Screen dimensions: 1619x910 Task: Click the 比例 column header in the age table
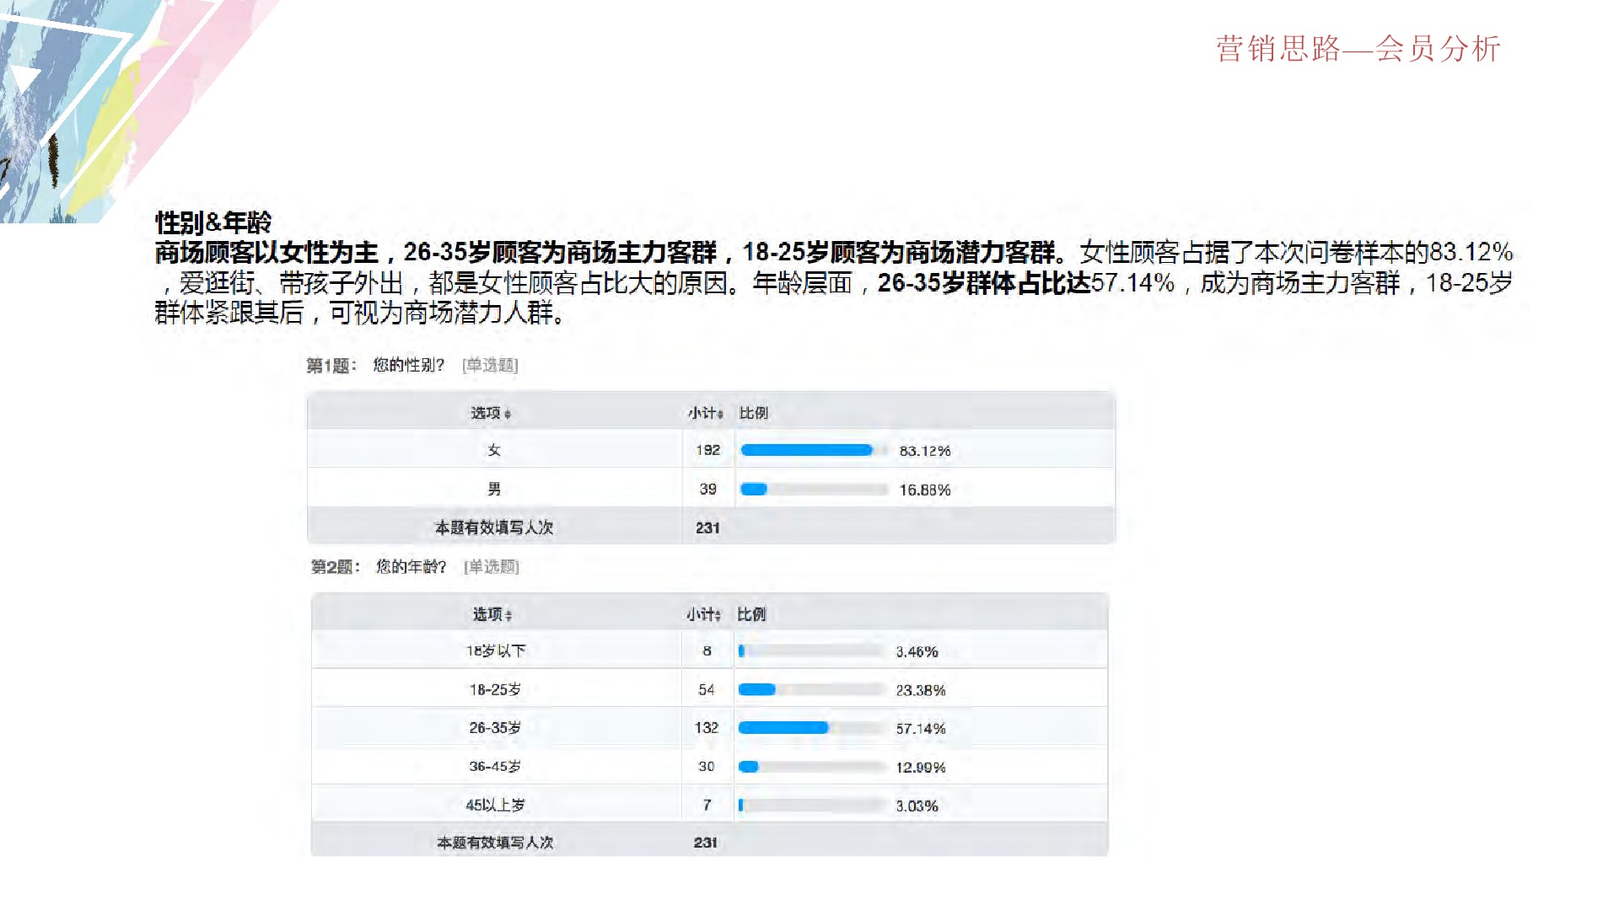753,614
